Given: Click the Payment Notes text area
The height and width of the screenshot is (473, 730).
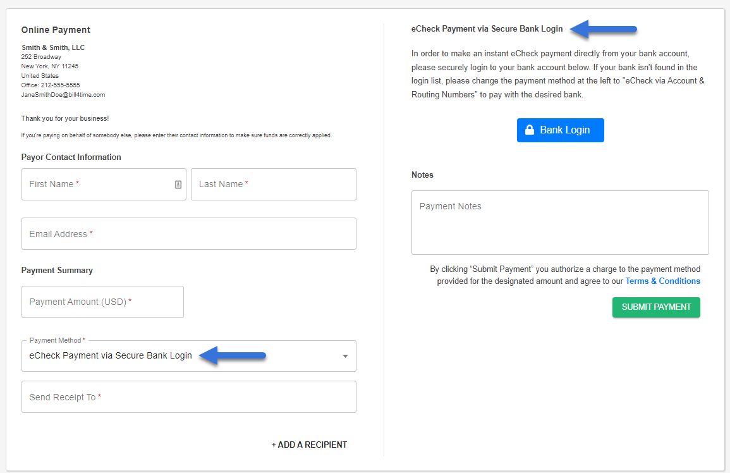Looking at the screenshot, I should click(560, 223).
